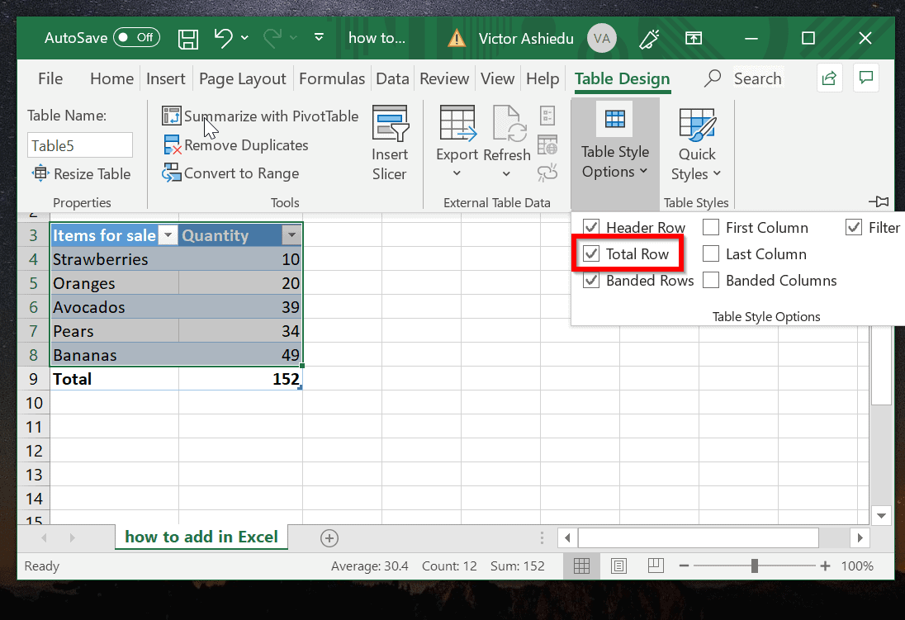Select the Strawberries cell
Screen dimensions: 905x620
click(114, 260)
